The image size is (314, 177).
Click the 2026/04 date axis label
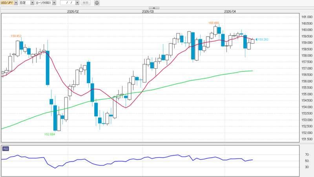[230, 12]
